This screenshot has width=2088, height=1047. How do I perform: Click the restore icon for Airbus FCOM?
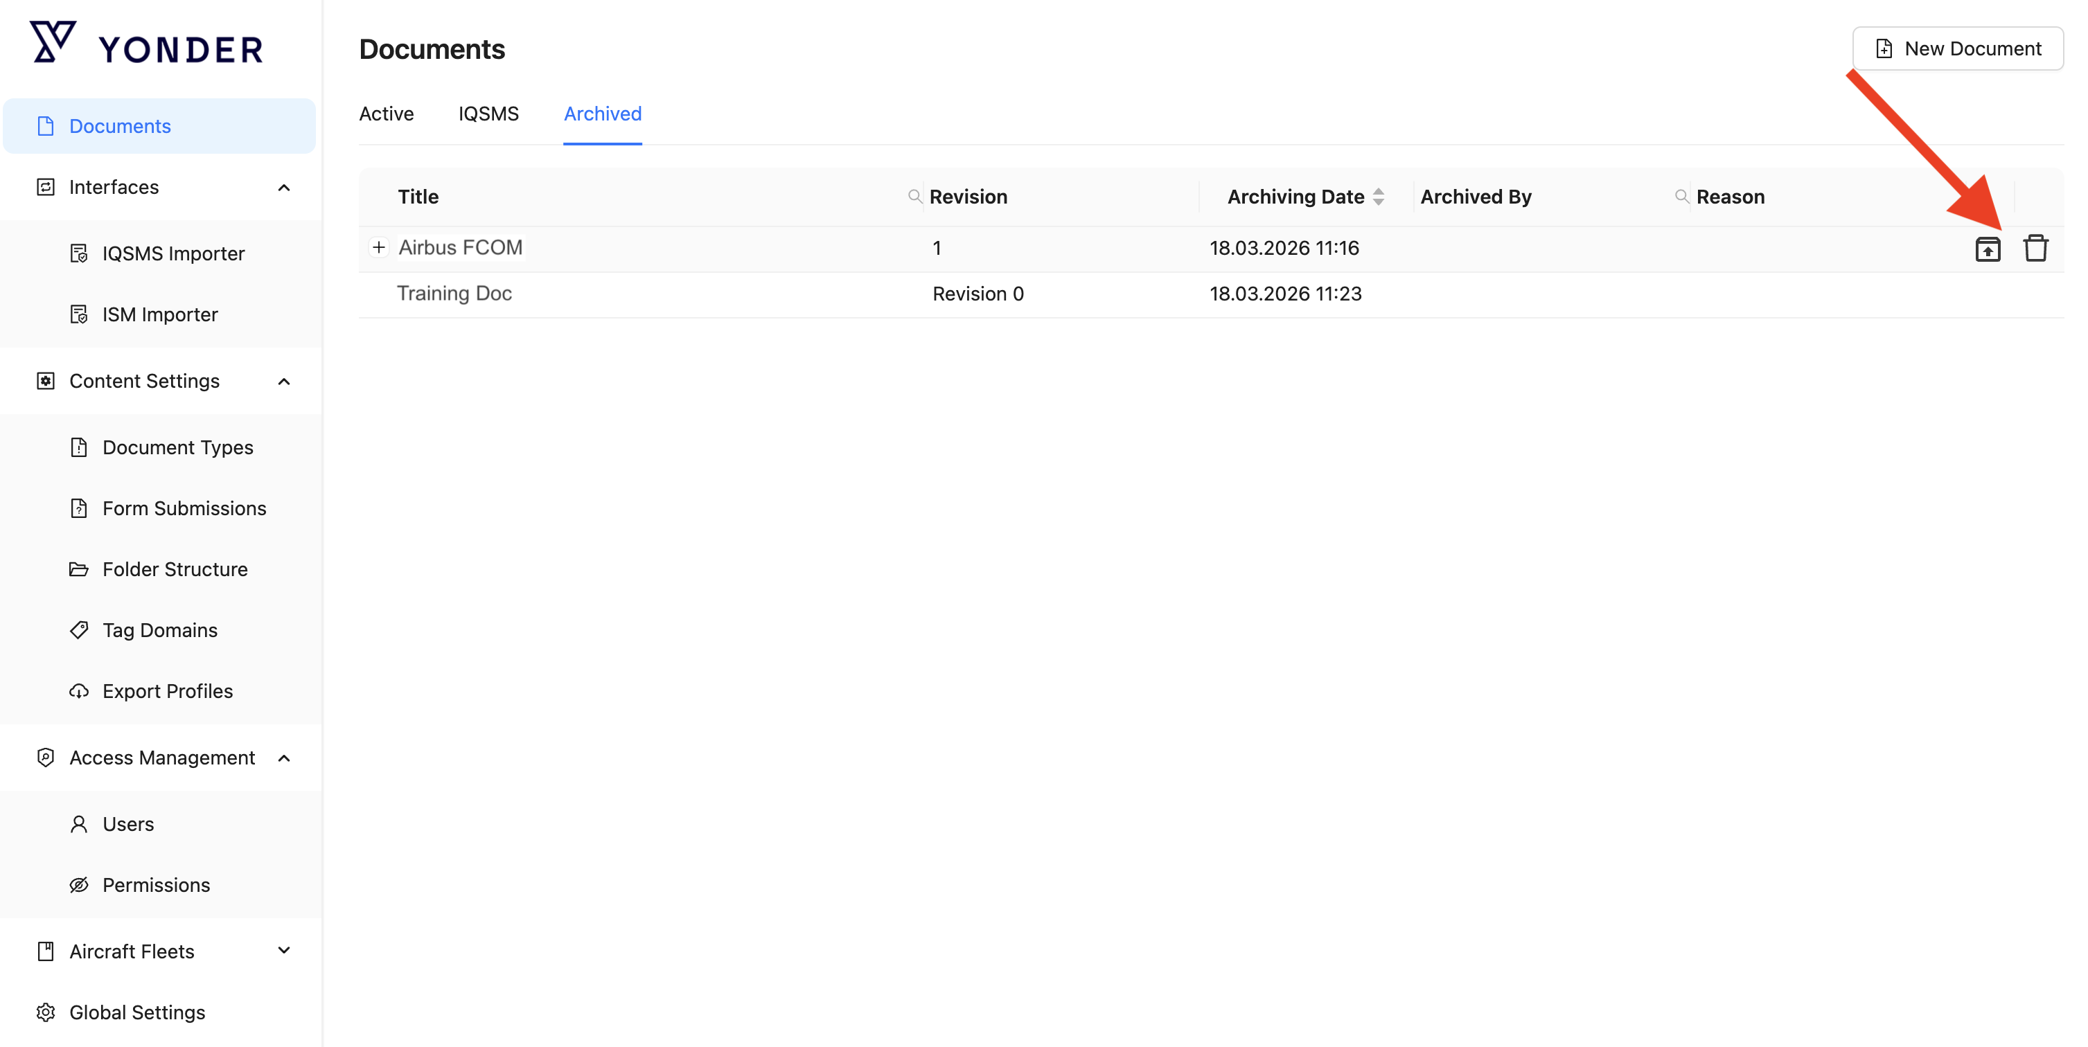coord(1987,249)
